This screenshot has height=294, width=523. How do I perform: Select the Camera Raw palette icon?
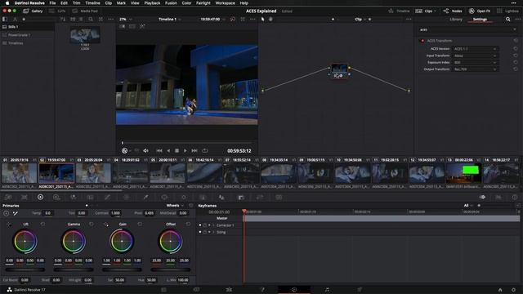pos(8,198)
